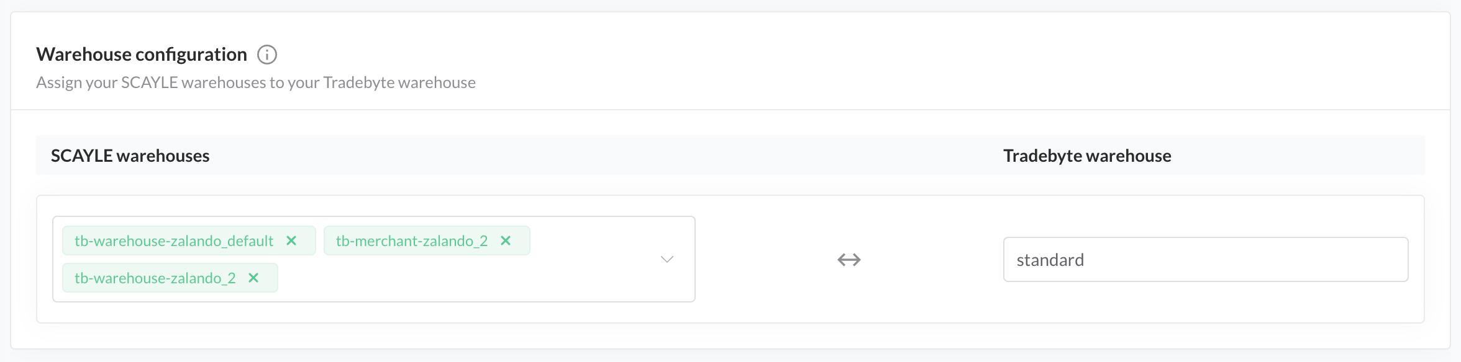The height and width of the screenshot is (362, 1461).
Task: Select the tb-merchant-zalando_2 chip label
Action: pyautogui.click(x=411, y=241)
